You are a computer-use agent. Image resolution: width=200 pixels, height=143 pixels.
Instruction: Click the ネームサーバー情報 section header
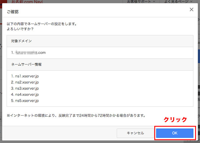100,64
